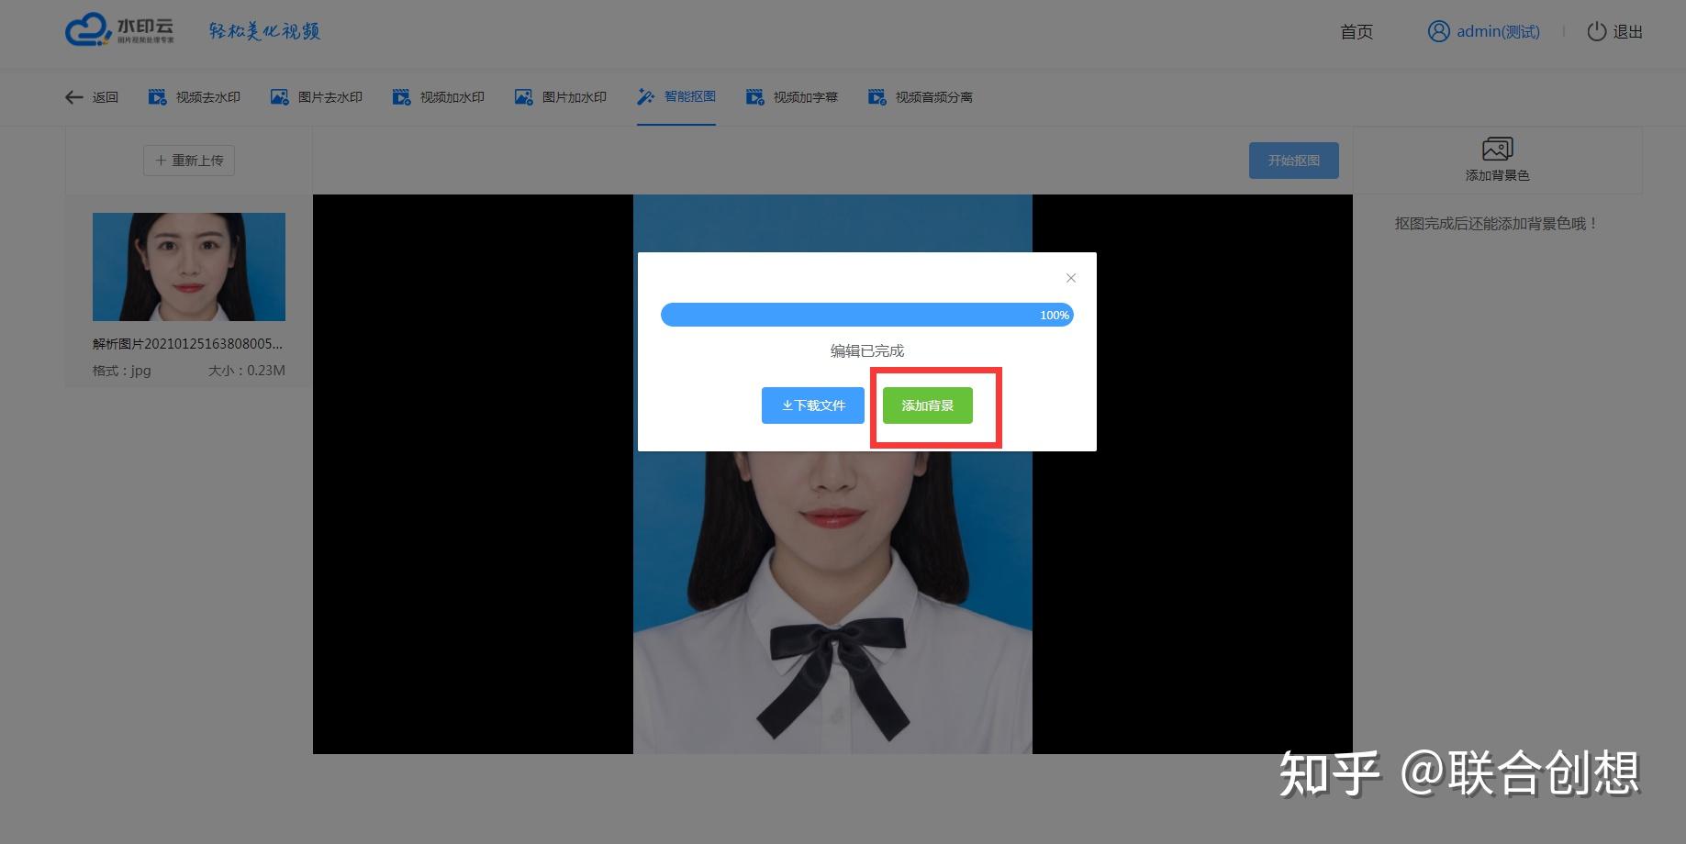
Task: Click the 重新上传 button
Action: click(189, 161)
